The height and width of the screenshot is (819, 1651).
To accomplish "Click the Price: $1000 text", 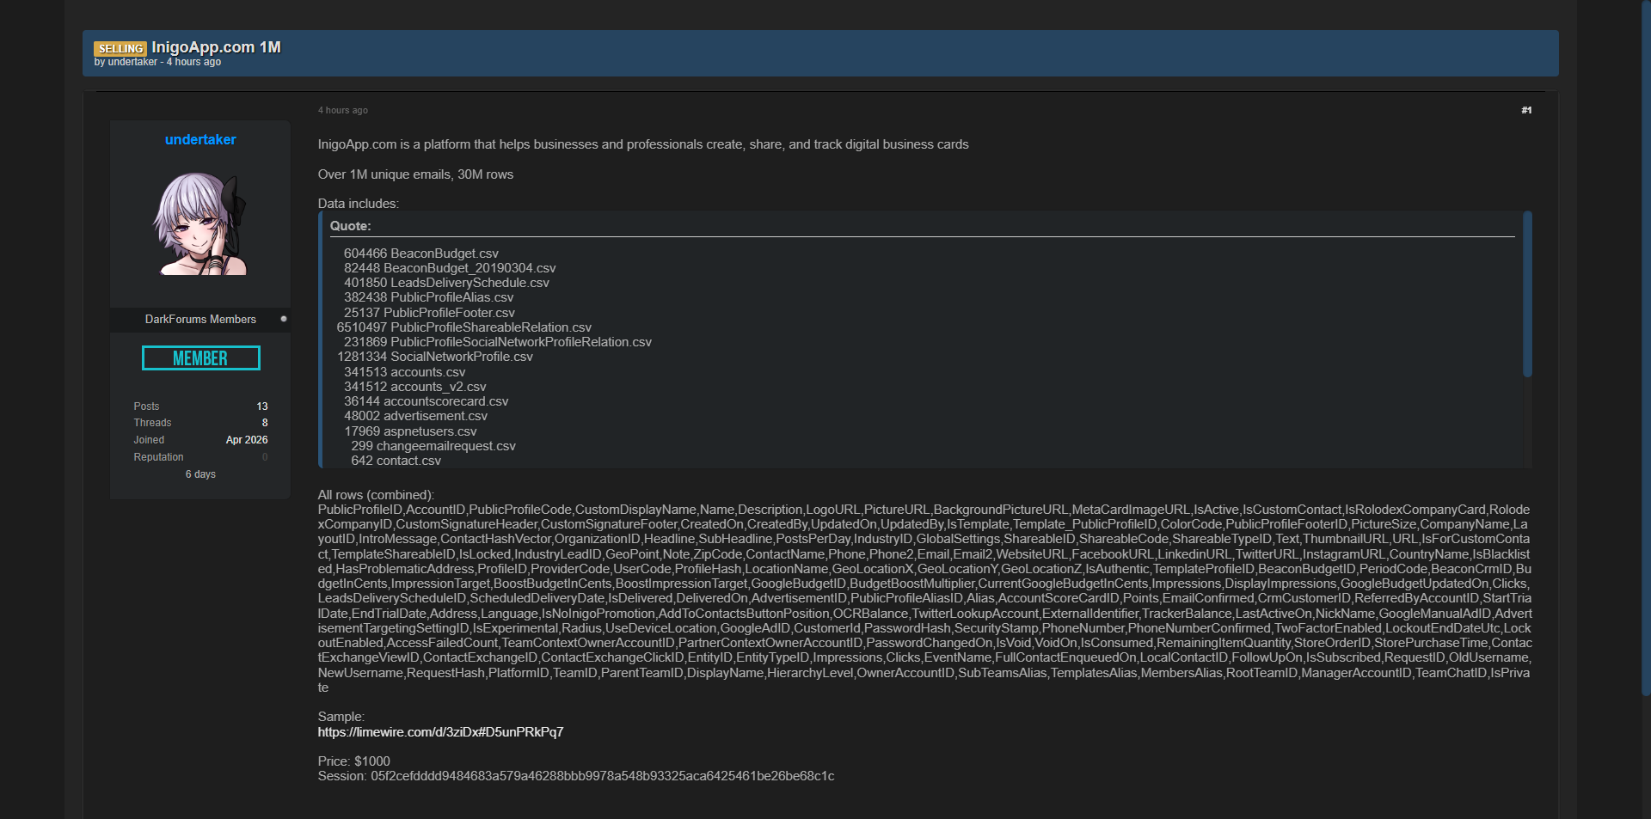I will pos(353,761).
